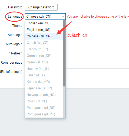Screen dimensions: 129x136
Task: Choose Chinese (zh_CN) option
Action: (44, 36)
